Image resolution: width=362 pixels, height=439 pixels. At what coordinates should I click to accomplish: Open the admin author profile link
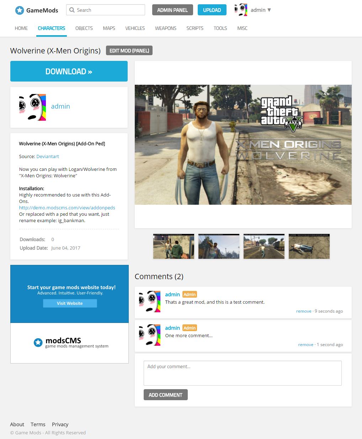[x=60, y=106]
